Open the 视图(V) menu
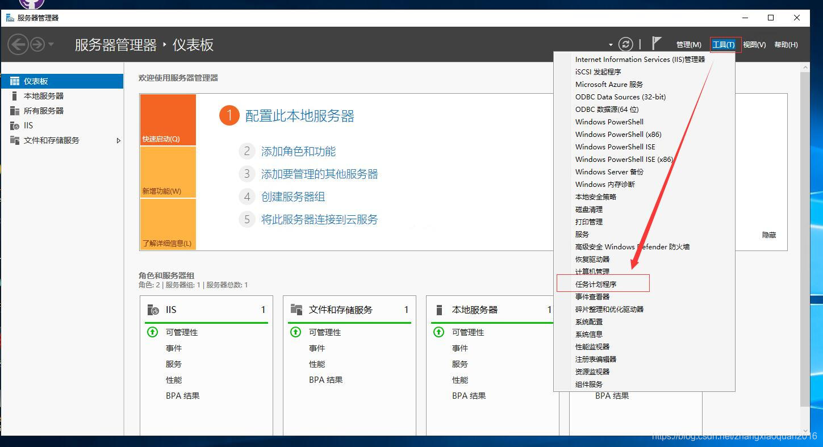823x447 pixels. pos(754,45)
